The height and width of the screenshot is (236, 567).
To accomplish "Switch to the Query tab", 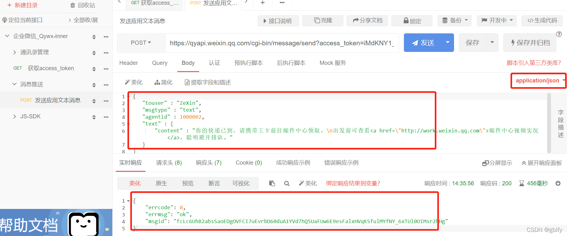I will [160, 63].
